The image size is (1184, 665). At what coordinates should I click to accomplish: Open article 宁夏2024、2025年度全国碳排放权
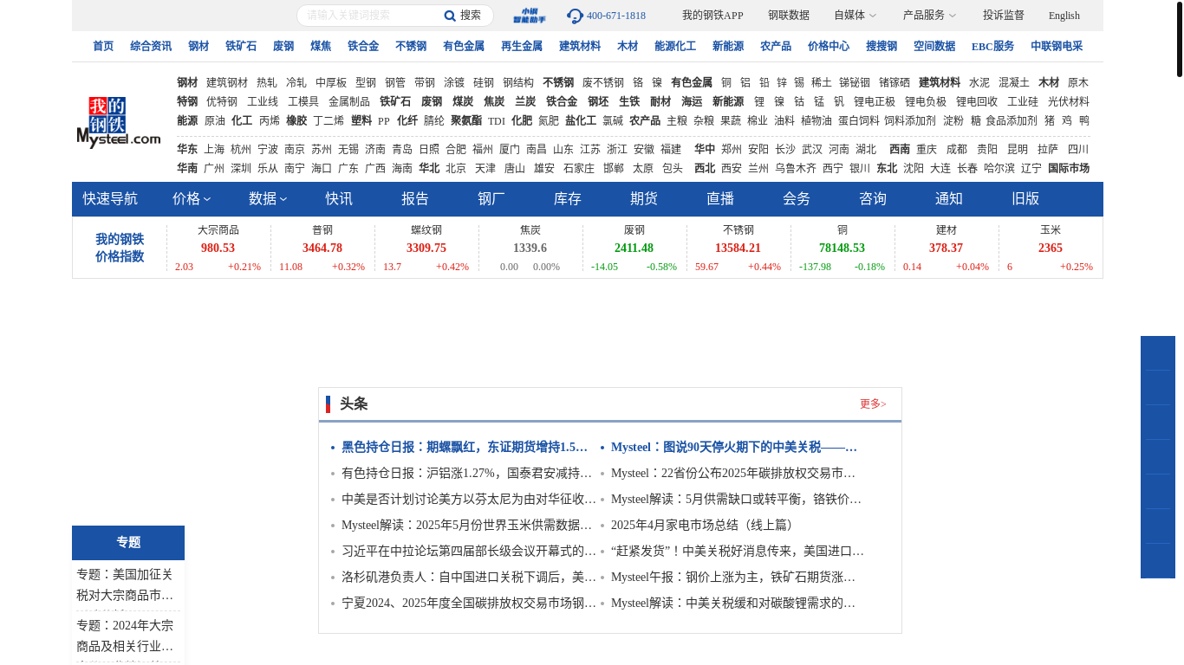469,603
